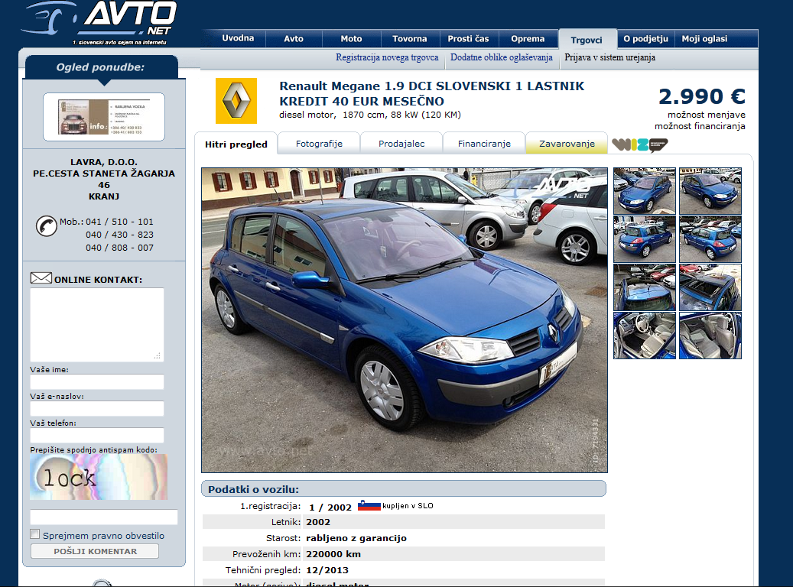Click the online contact message box
The image size is (793, 587).
(x=96, y=324)
